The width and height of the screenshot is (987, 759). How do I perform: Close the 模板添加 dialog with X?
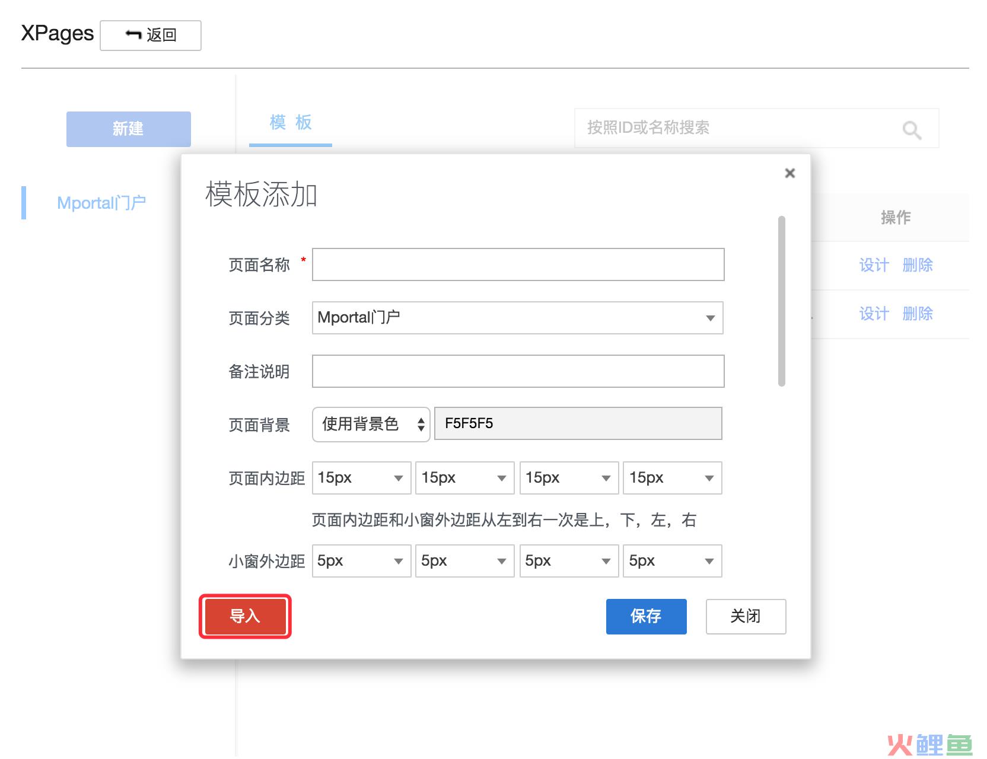click(x=789, y=173)
